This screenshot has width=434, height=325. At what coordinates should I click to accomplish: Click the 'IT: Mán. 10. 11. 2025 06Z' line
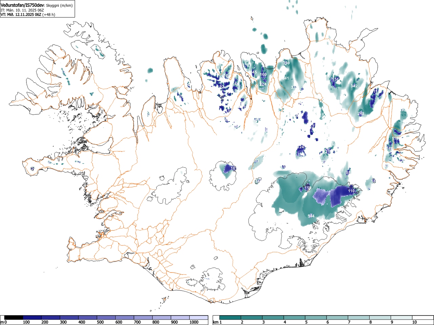point(22,10)
